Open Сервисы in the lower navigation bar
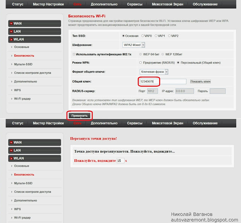This screenshot has width=241, height=223. tap(135, 123)
